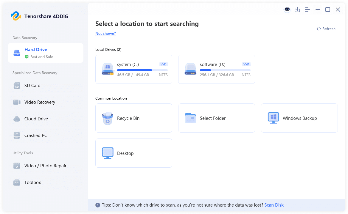Click the Refresh button
This screenshot has width=348, height=214.
[326, 29]
